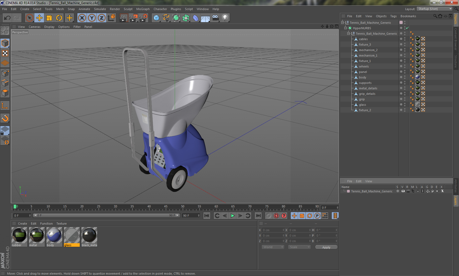
Task: Play the animation forward
Action: [233, 216]
